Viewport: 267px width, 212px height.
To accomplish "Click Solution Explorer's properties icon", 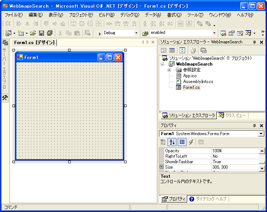I will (204, 50).
